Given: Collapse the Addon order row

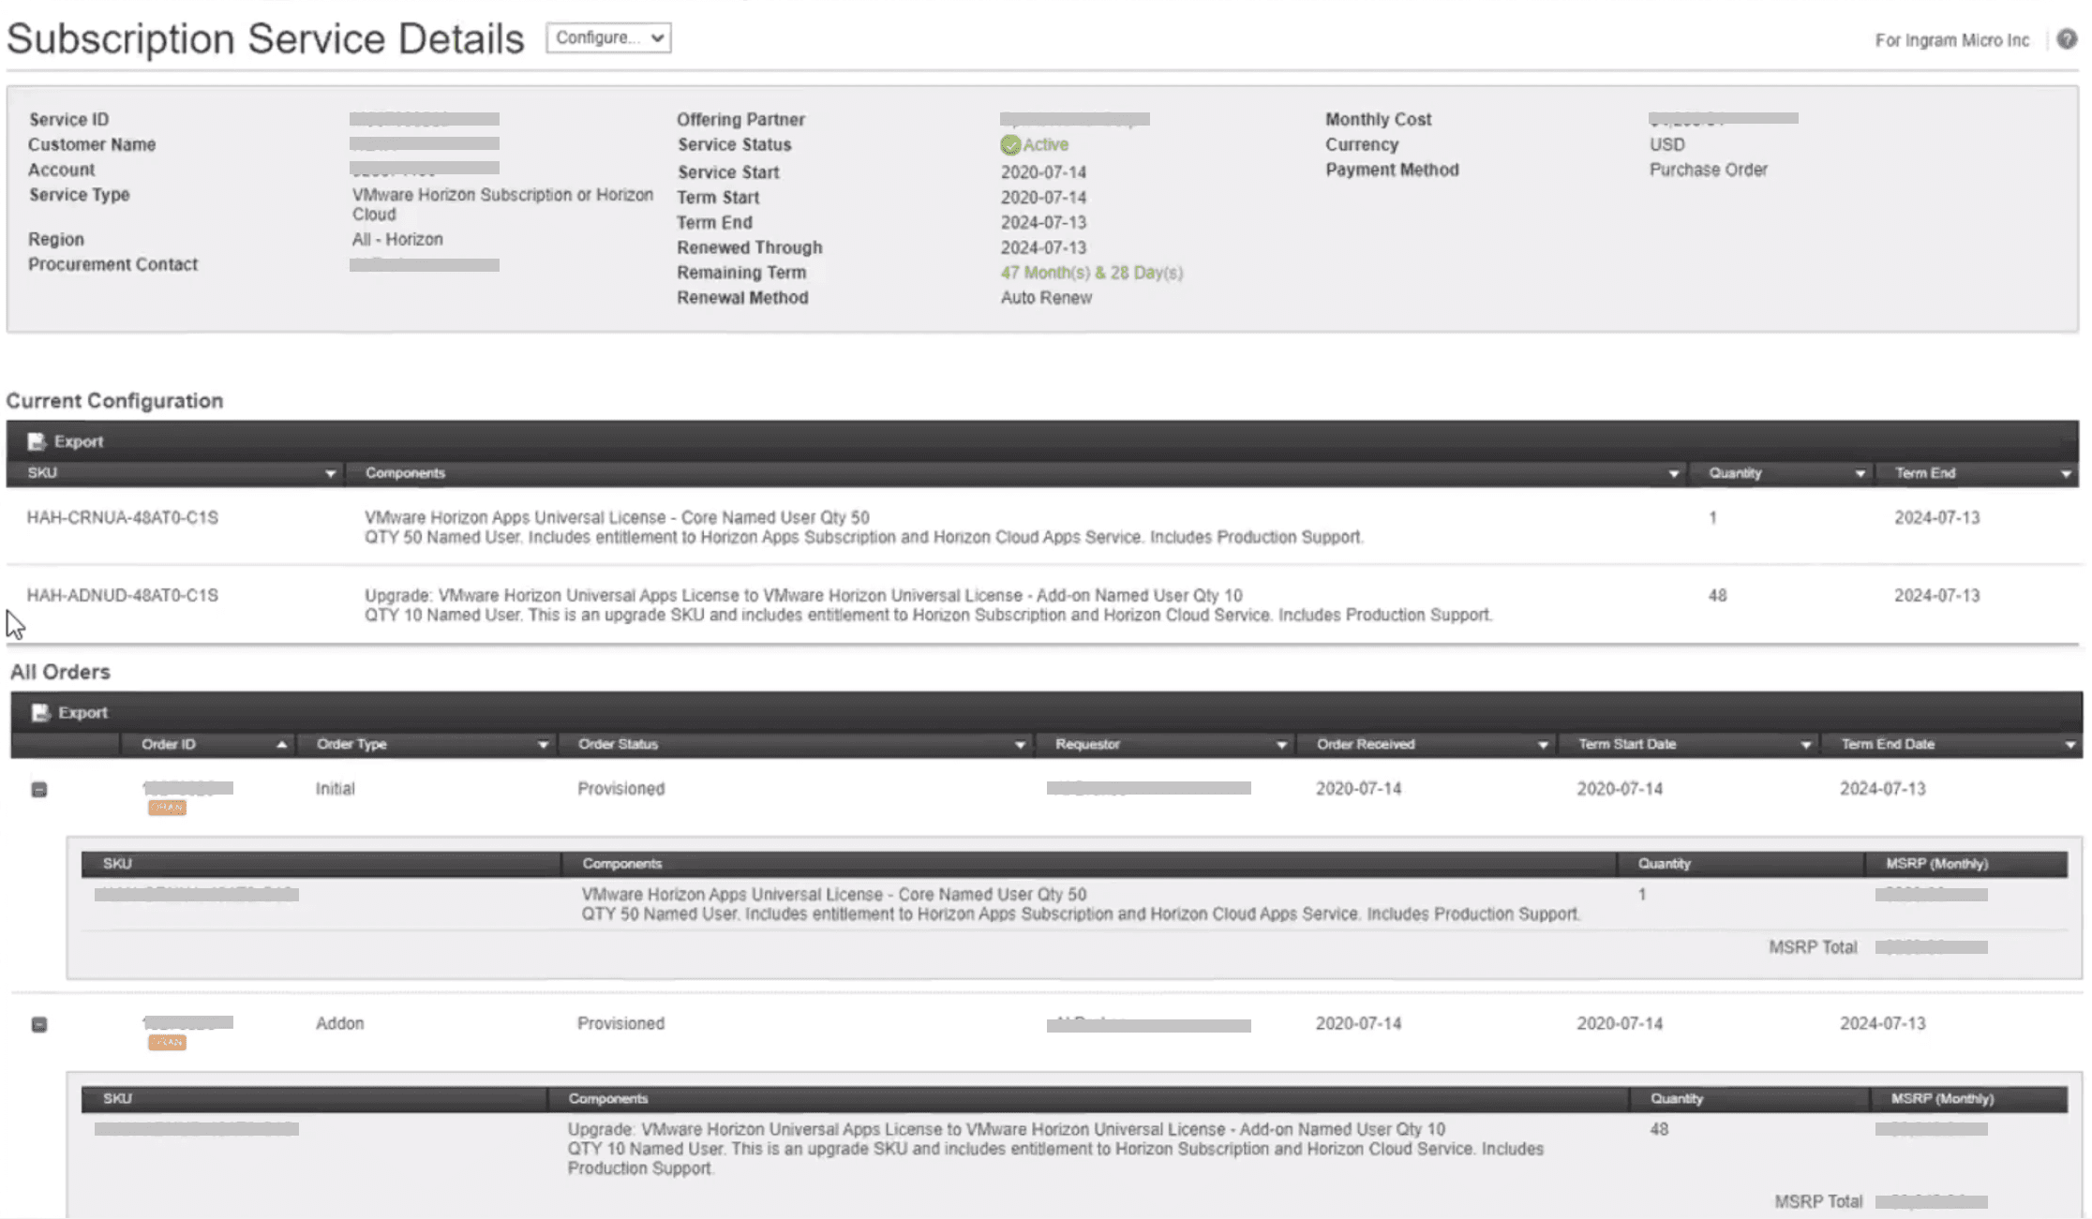Looking at the screenshot, I should [39, 1025].
